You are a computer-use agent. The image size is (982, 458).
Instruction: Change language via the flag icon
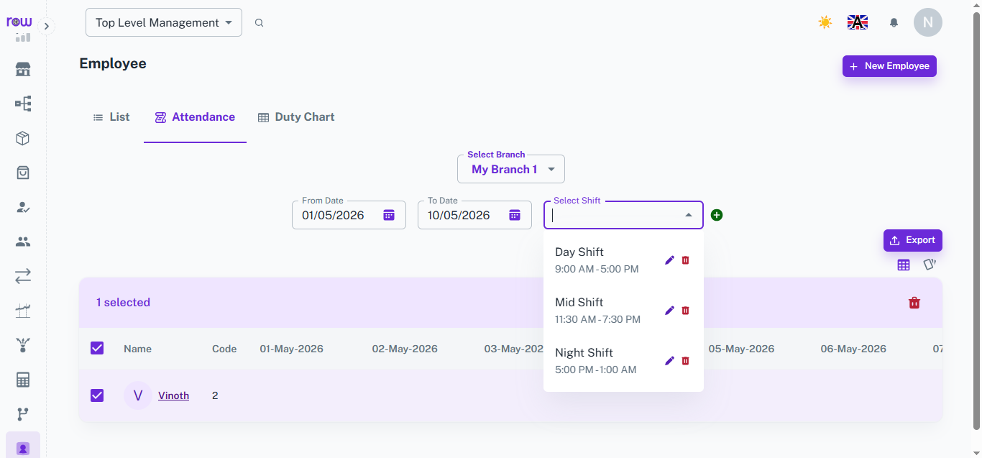(x=858, y=22)
